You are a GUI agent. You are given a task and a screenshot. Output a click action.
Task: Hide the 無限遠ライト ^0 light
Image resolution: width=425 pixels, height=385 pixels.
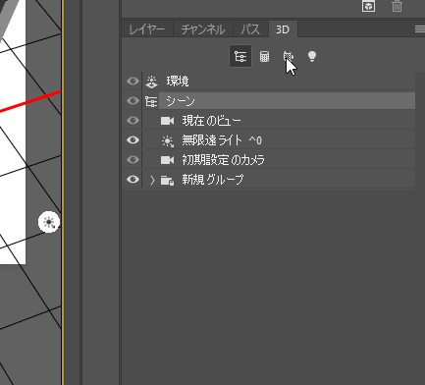(133, 139)
